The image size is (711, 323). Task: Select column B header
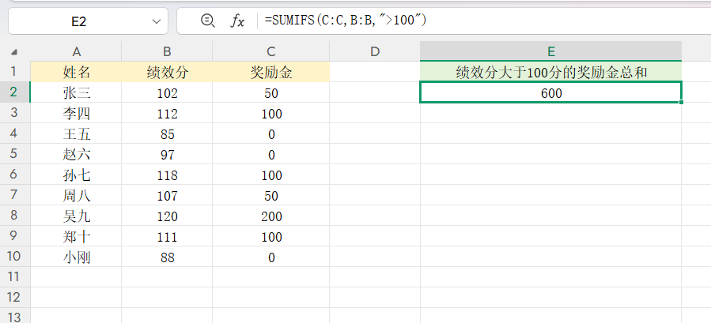point(167,51)
